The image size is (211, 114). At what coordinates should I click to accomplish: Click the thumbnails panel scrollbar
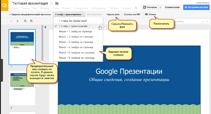pyautogui.click(x=42, y=43)
